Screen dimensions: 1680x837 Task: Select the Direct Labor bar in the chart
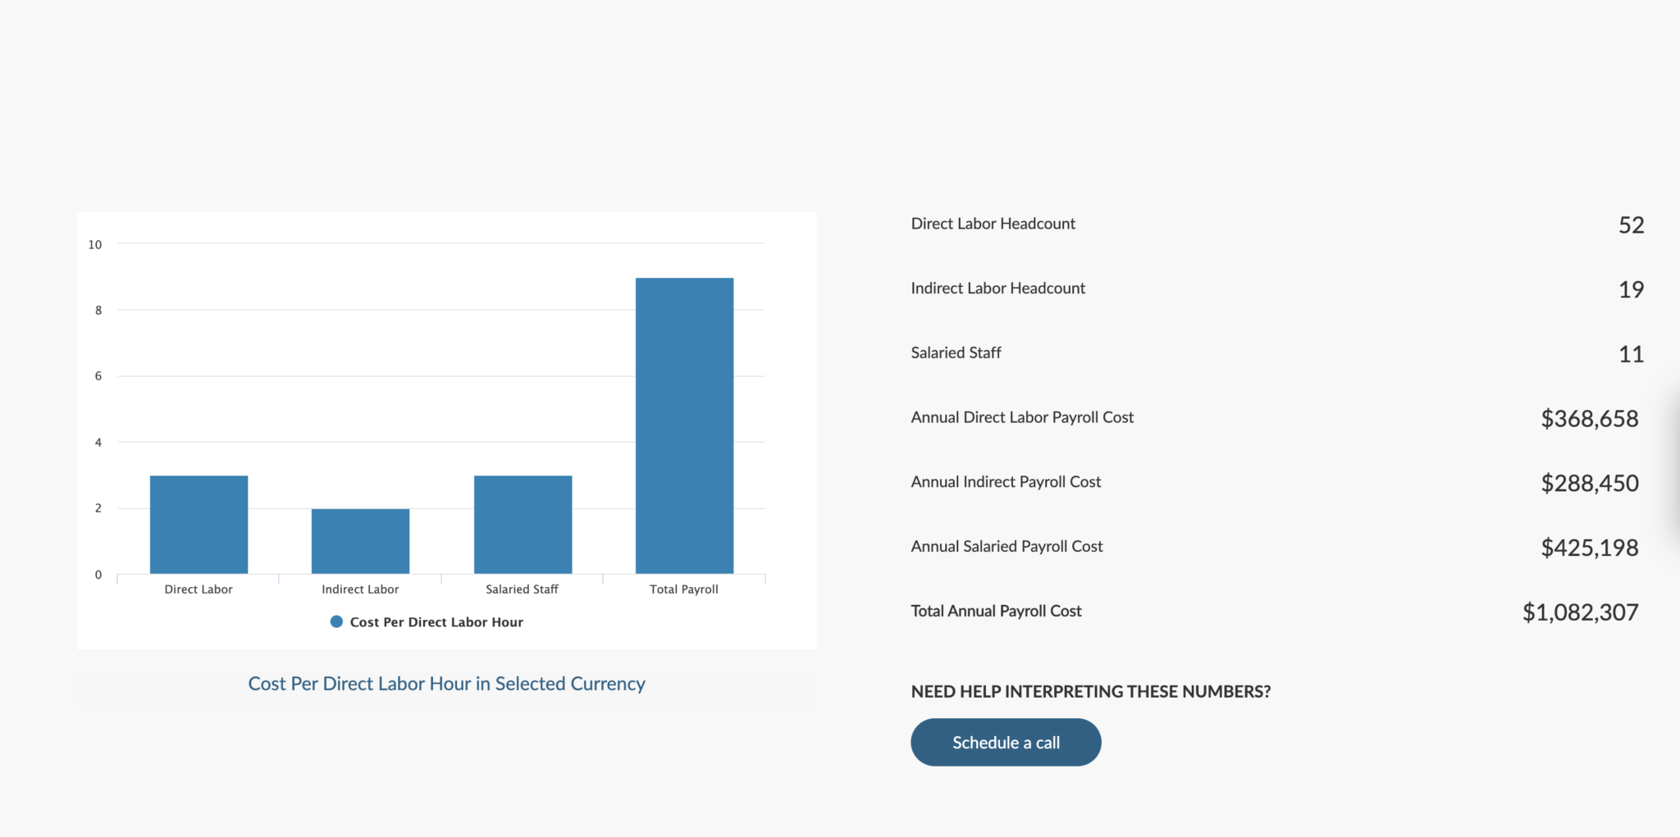click(x=198, y=523)
